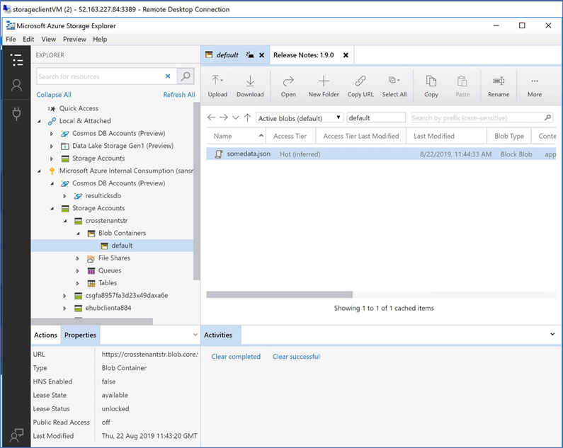Click the Clear completed link
The image size is (563, 448).
pos(236,357)
